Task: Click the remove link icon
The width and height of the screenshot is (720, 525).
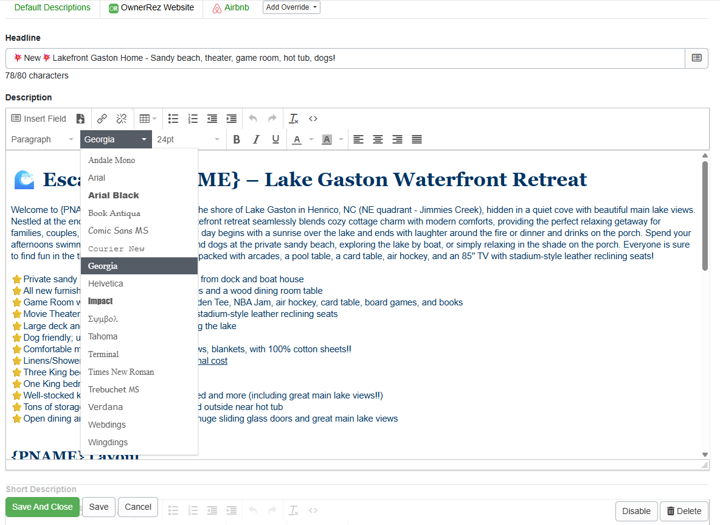Action: [x=121, y=119]
